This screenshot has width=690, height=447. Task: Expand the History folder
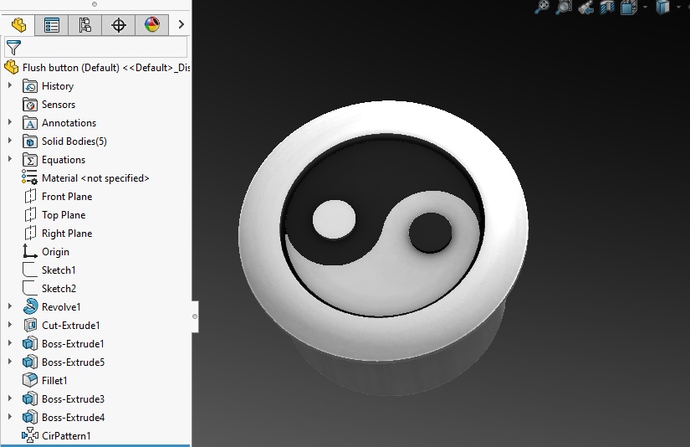click(10, 85)
